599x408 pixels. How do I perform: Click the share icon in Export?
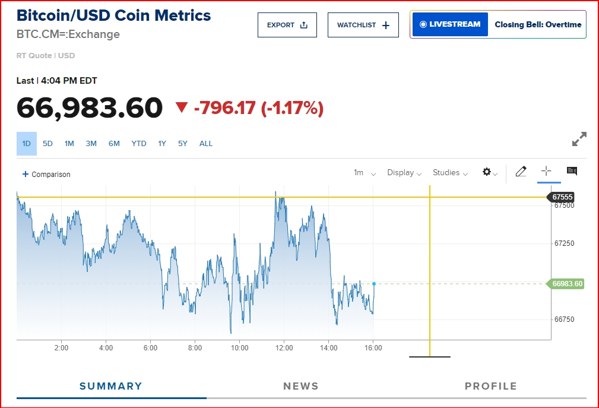coord(304,25)
